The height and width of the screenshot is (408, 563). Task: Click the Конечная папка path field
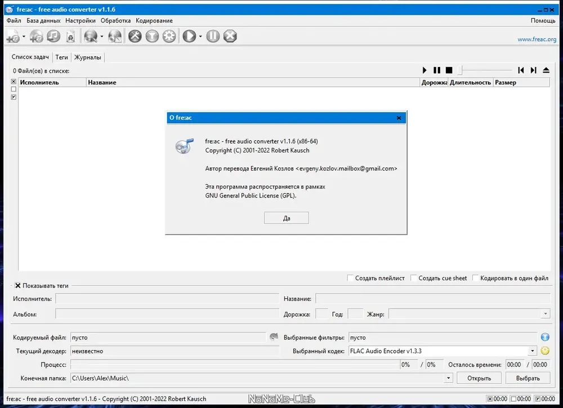coord(257,378)
